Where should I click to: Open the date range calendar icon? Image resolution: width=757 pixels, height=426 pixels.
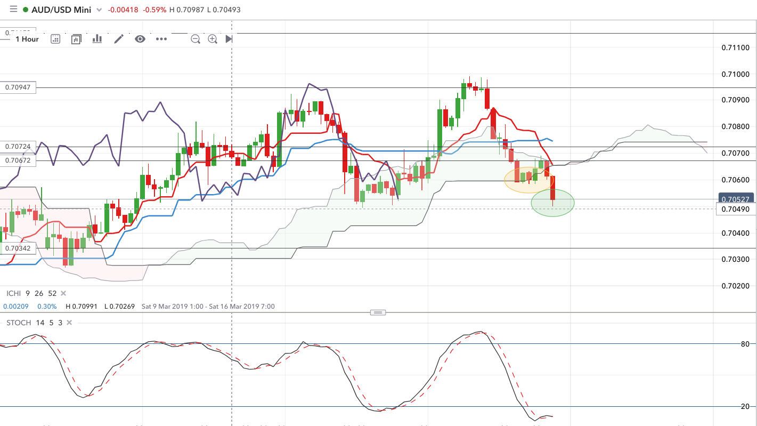point(55,39)
